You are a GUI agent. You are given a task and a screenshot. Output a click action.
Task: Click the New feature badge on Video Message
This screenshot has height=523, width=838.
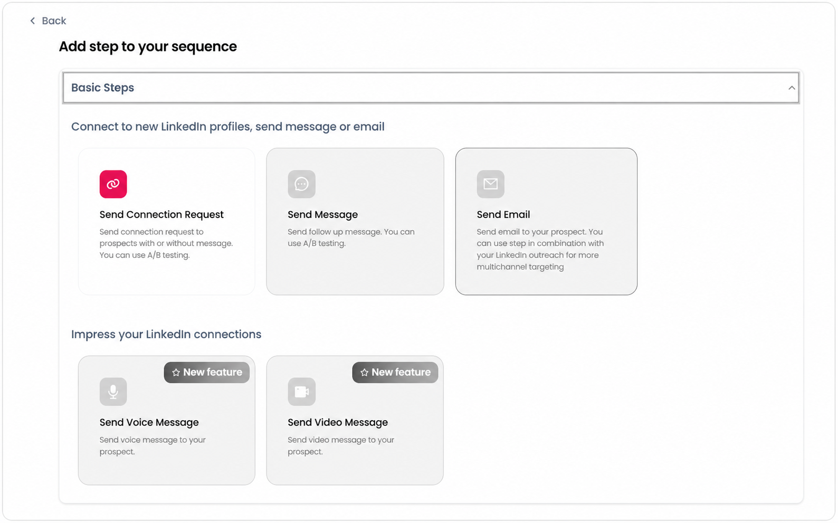click(x=395, y=373)
